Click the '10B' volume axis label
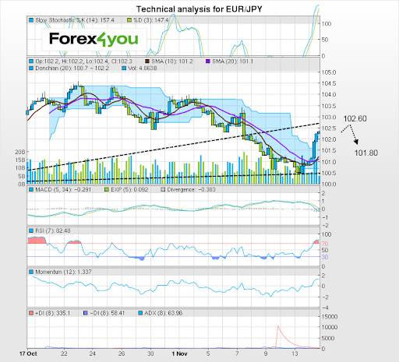 pos(20,168)
